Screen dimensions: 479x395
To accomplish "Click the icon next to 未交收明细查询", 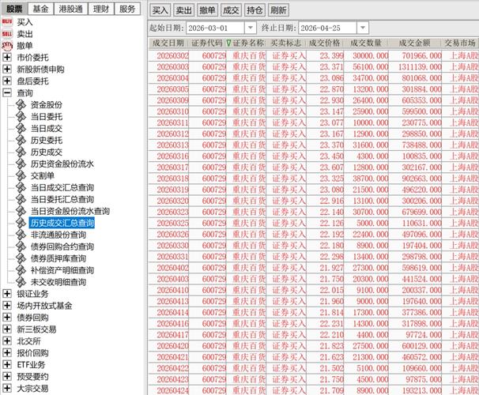I will pos(21,282).
